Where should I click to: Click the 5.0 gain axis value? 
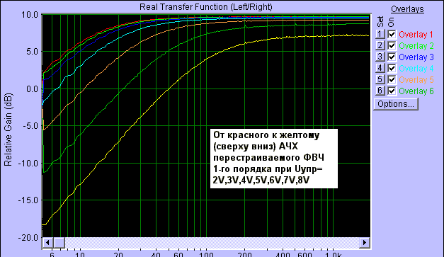(x=32, y=52)
